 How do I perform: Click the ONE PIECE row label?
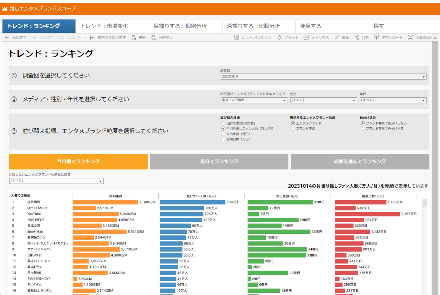tap(36, 220)
